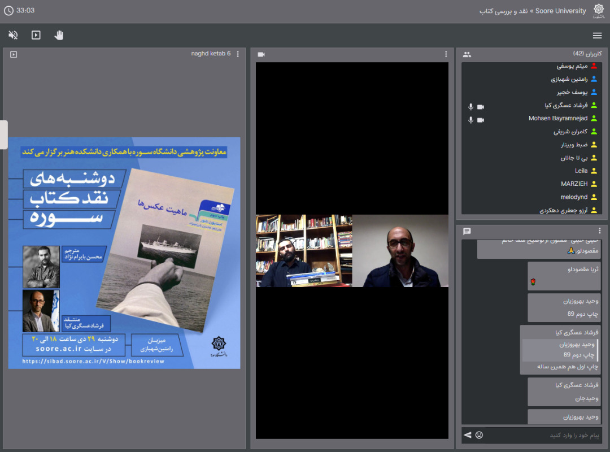Click red avatar icon of میثم یوسفی
This screenshot has height=452, width=610.
594,66
